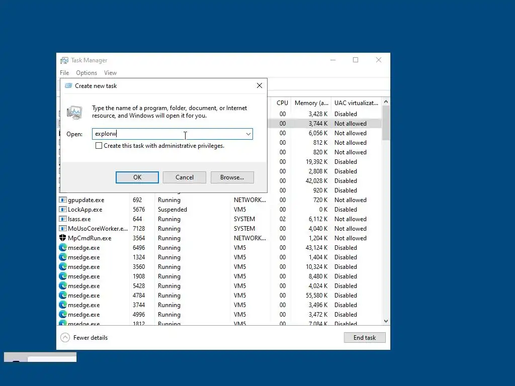Enable administrative privileges checkbox
Viewport: 515px width, 386px height.
coord(99,145)
